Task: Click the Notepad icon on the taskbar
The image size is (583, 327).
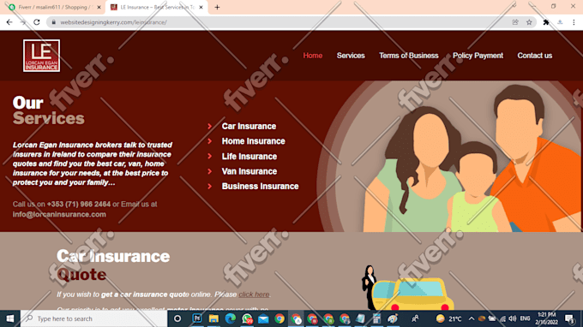Action: [360, 318]
